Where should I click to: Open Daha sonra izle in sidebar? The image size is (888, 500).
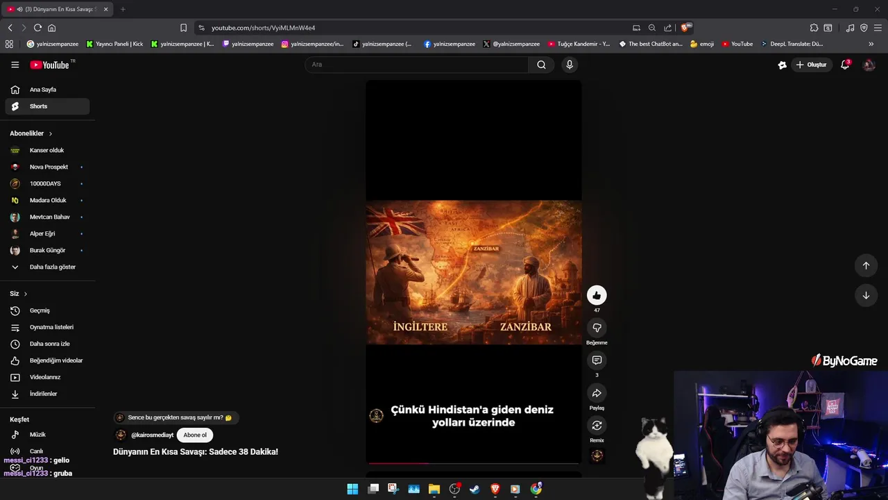click(47, 344)
